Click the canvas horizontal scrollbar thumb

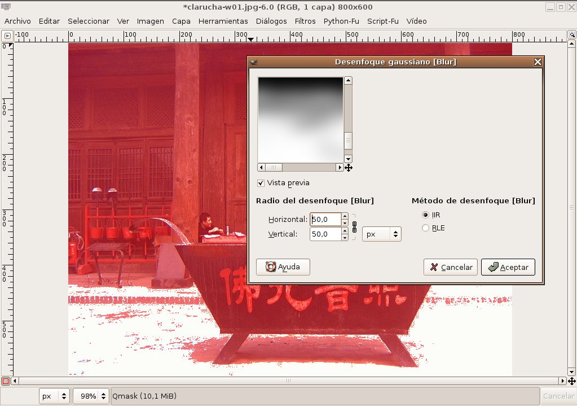[x=289, y=381]
